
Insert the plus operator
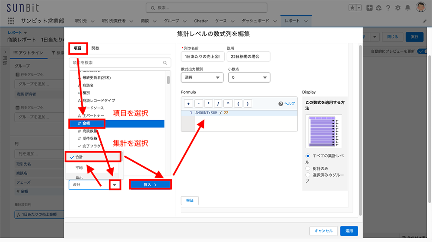(x=188, y=104)
